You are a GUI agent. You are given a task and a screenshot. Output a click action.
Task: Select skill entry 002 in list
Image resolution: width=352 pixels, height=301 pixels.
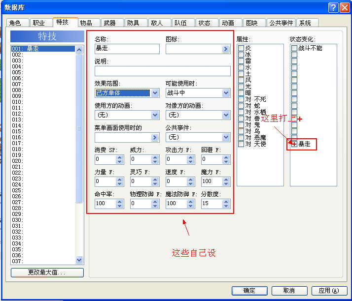pos(43,55)
